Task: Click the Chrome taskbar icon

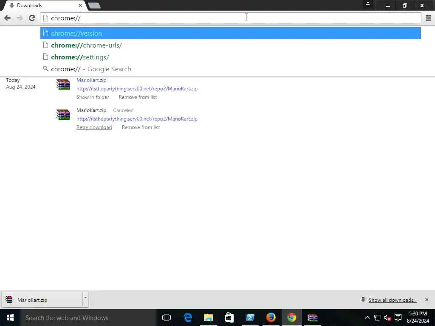Action: click(291, 318)
